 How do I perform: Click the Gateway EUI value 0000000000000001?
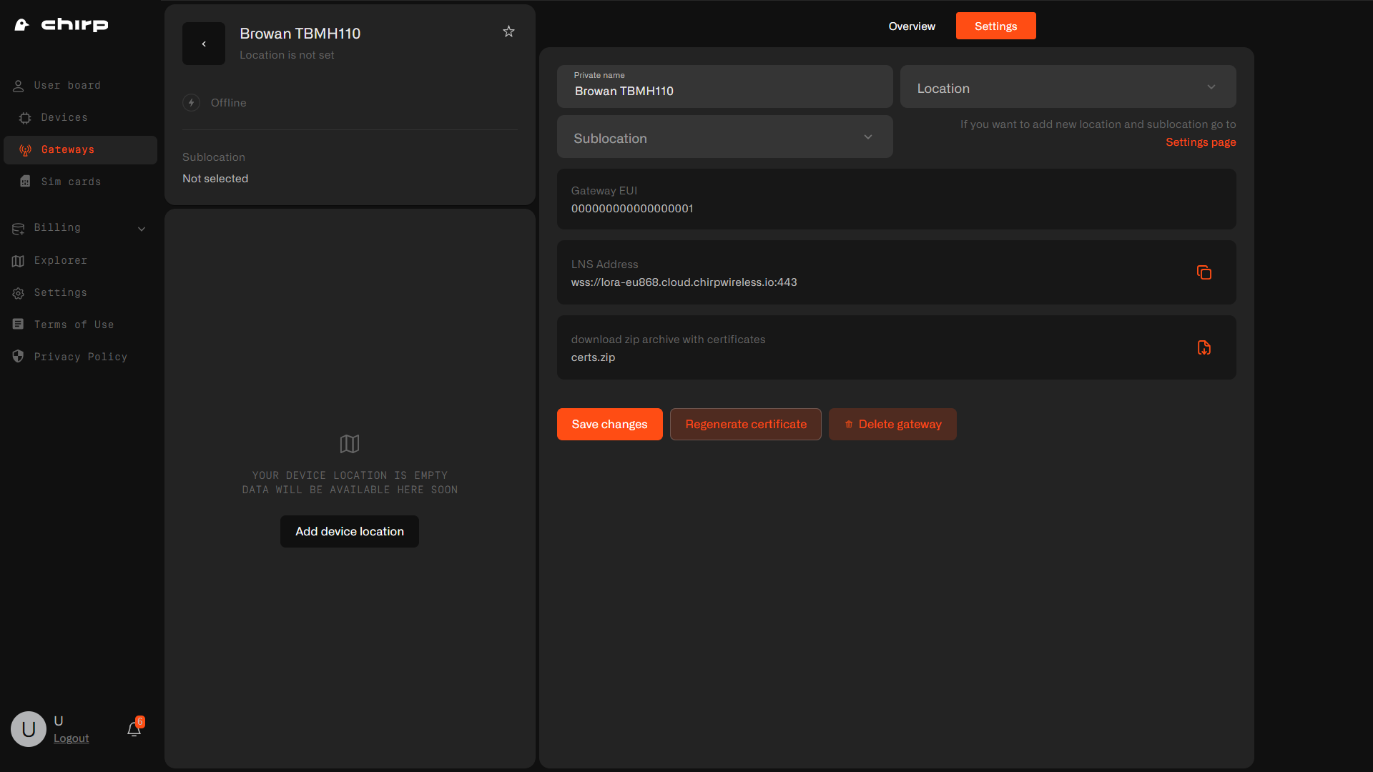coord(632,209)
